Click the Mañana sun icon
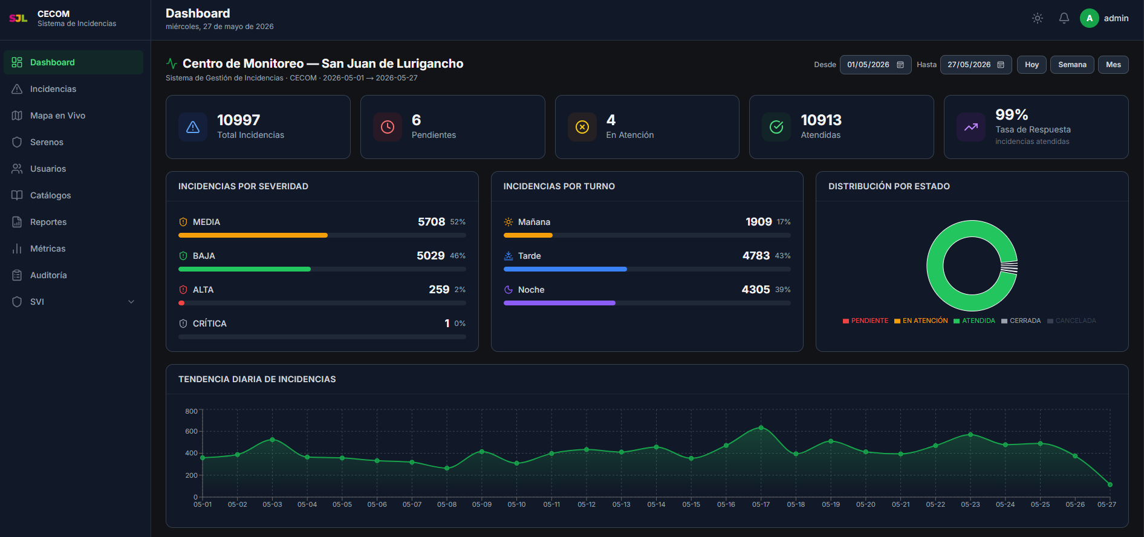Image resolution: width=1144 pixels, height=537 pixels. click(509, 222)
